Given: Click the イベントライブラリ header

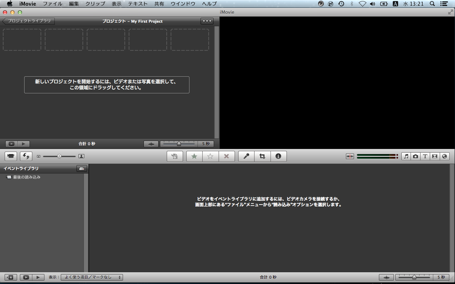Looking at the screenshot, I should tap(21, 169).
